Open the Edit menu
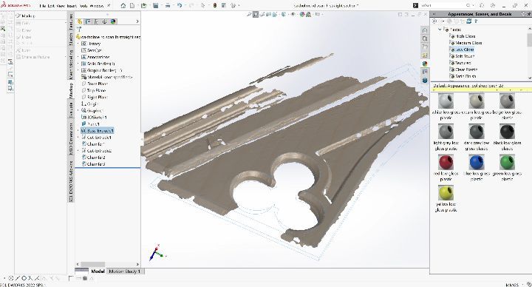Viewport: 532px width, 287px height. pyautogui.click(x=51, y=6)
